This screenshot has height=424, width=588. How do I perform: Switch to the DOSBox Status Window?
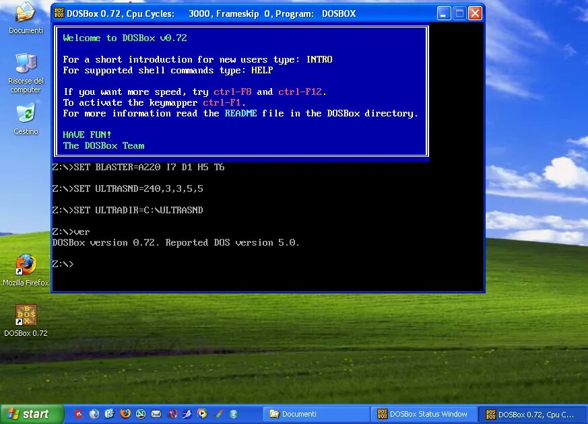tap(424, 414)
